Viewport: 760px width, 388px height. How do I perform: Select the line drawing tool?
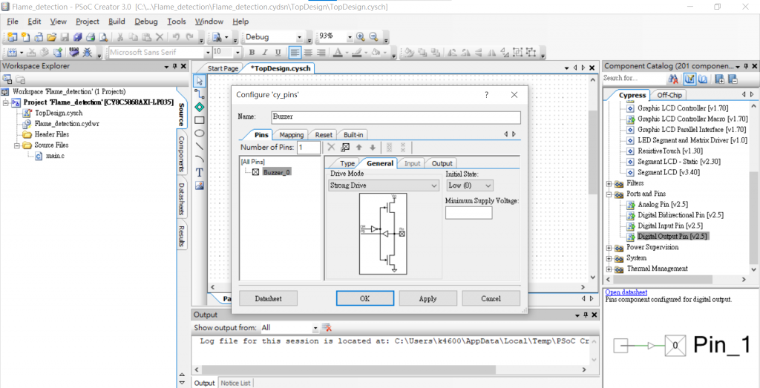(x=199, y=146)
